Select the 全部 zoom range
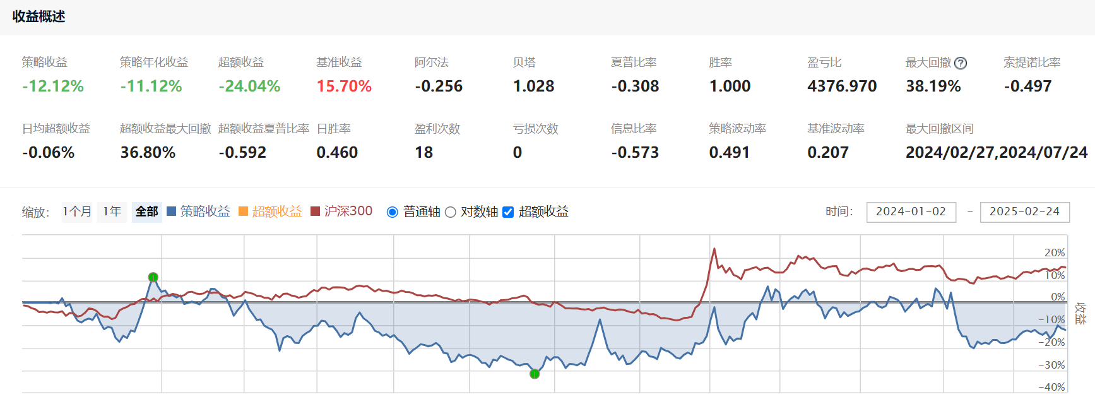 tap(147, 211)
